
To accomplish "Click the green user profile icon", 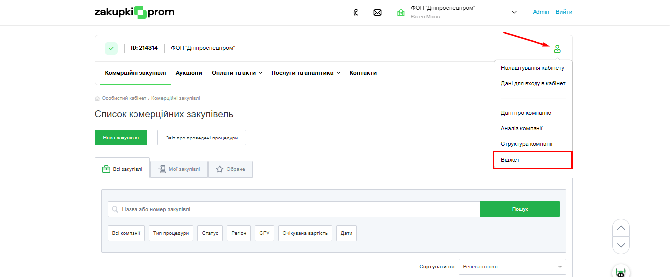I will pyautogui.click(x=557, y=48).
